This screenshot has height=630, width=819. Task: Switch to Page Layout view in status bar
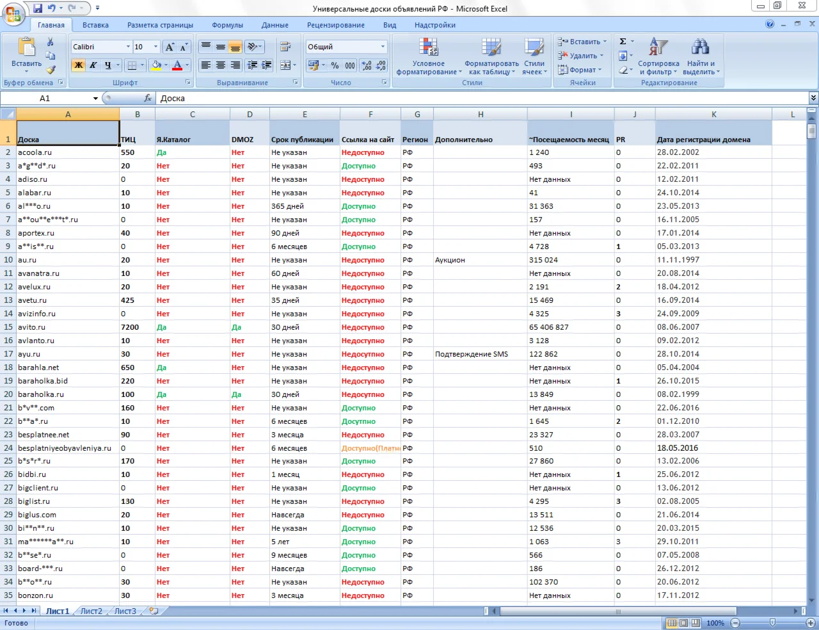click(x=683, y=623)
